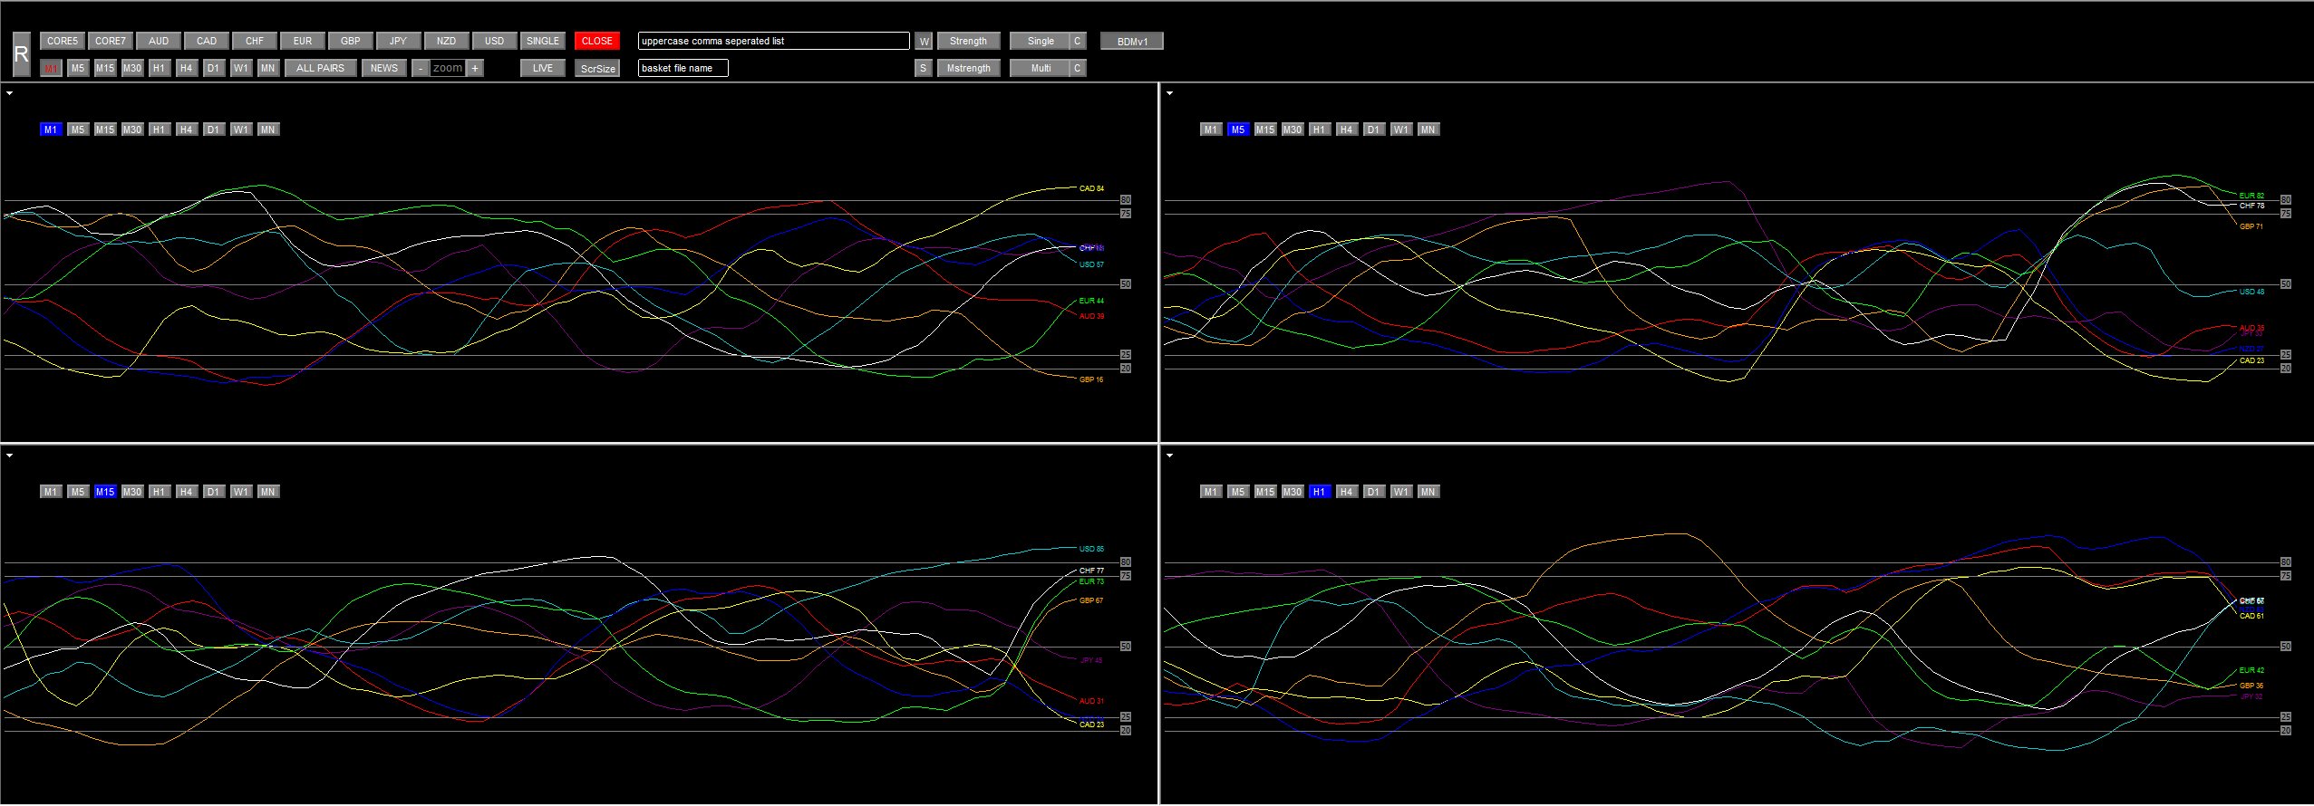This screenshot has height=806, width=2314.
Task: Select the CORE7 currency basket
Action: pyautogui.click(x=111, y=41)
